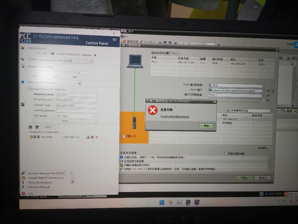Image resolution: width=298 pixels, height=224 pixels.
Task: Click the Runtime Manager Port 50000 field
Action: pyautogui.click(x=61, y=173)
